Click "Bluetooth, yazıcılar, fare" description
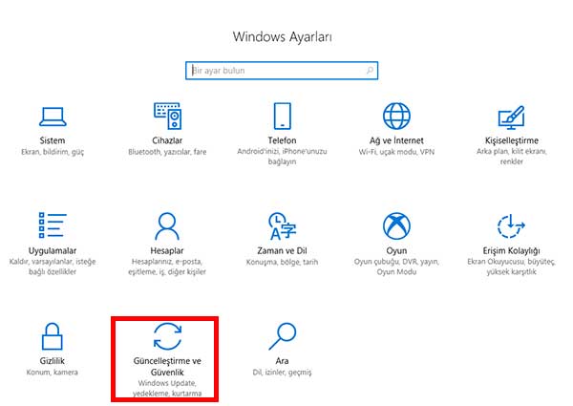573x406 pixels. coord(167,152)
